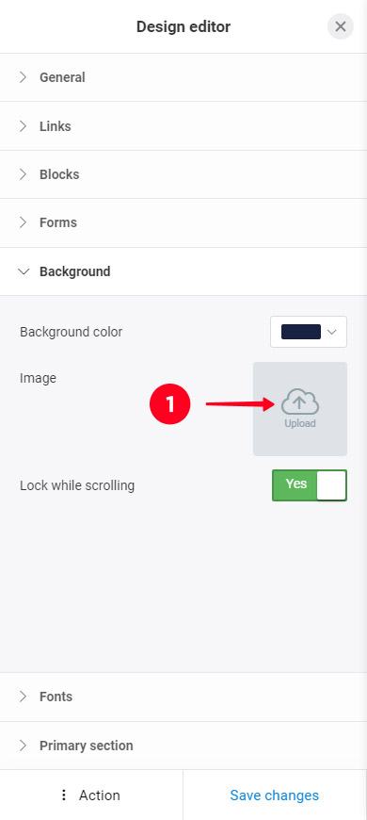Screen dimensions: 367x820
Task: Click the three-dot icon beside Action
Action: pyautogui.click(x=64, y=795)
